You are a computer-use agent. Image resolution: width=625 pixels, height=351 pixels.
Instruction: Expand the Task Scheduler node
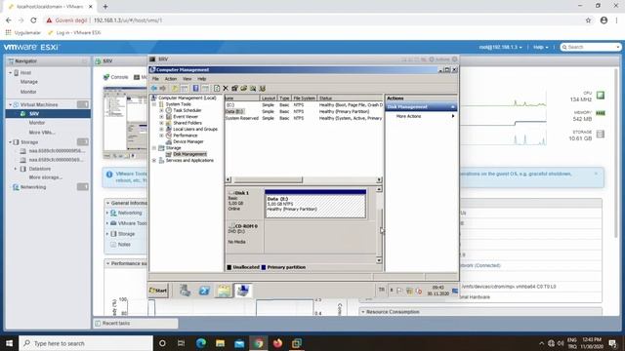coord(161,110)
